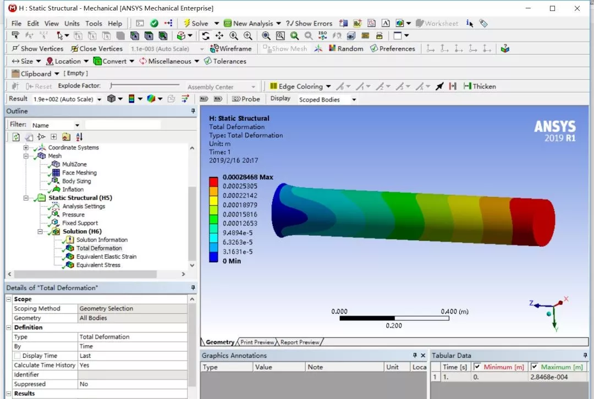The image size is (594, 399).
Task: Switch to the Print Preview tab
Action: 257,342
